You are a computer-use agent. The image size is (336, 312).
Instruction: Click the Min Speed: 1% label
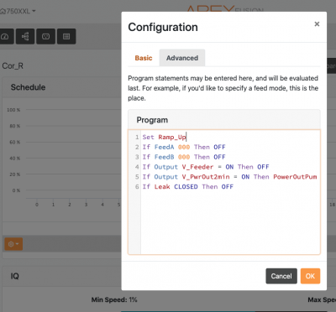click(114, 299)
